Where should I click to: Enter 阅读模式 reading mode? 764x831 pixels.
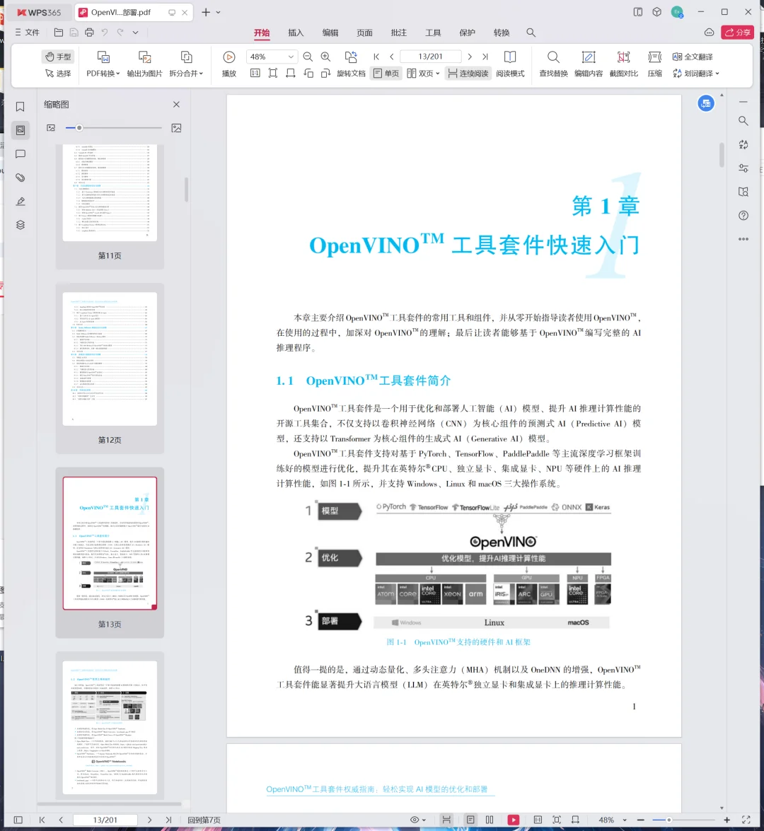(x=510, y=64)
